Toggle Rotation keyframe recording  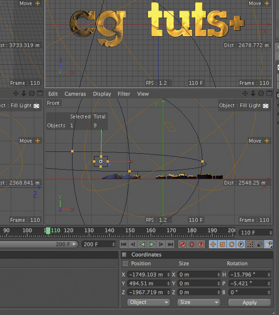point(232,244)
